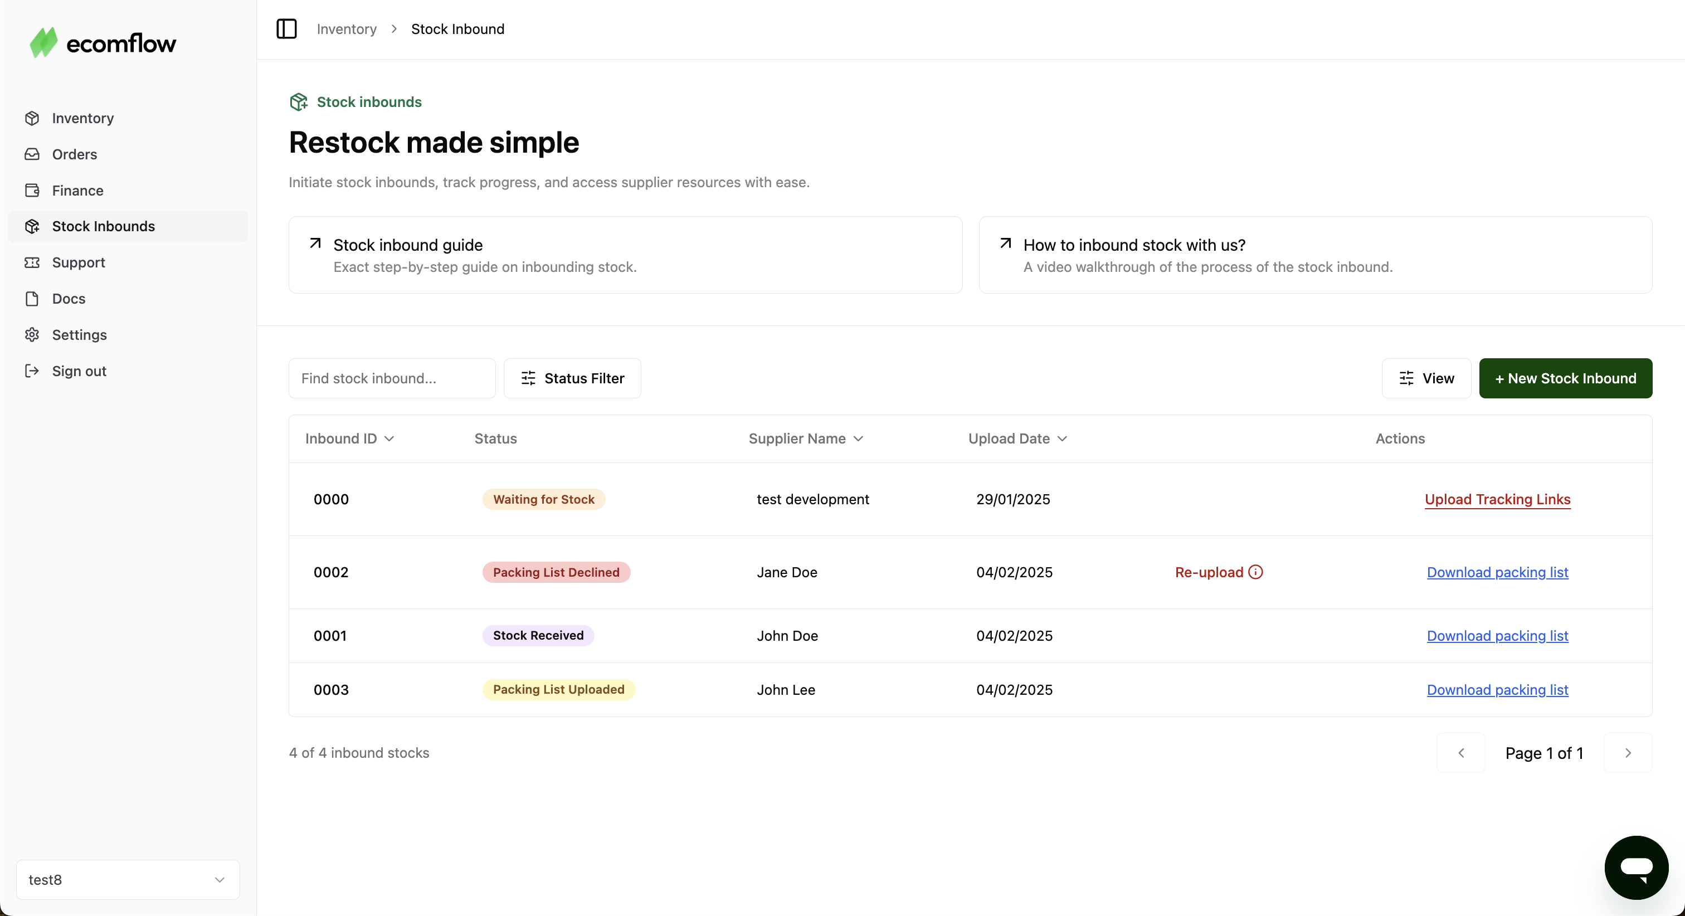Image resolution: width=1685 pixels, height=916 pixels.
Task: Click the New Stock Inbound button
Action: point(1565,378)
